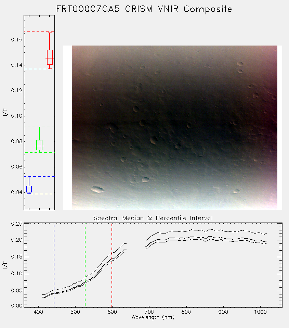Image resolution: width=289 pixels, height=328 pixels.
Task: Click the upper blue dashed percentile line
Action: click(x=39, y=177)
